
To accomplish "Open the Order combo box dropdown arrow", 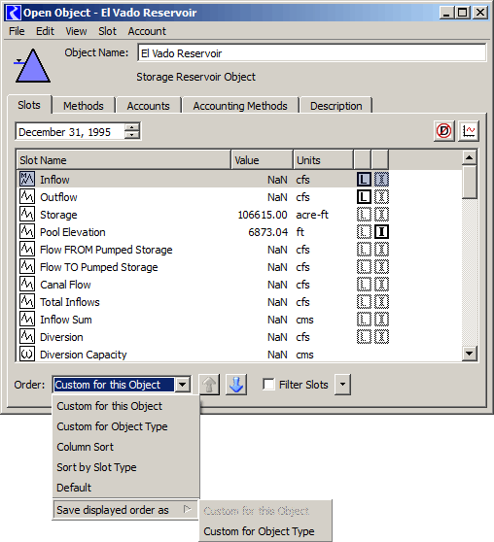I will point(183,385).
